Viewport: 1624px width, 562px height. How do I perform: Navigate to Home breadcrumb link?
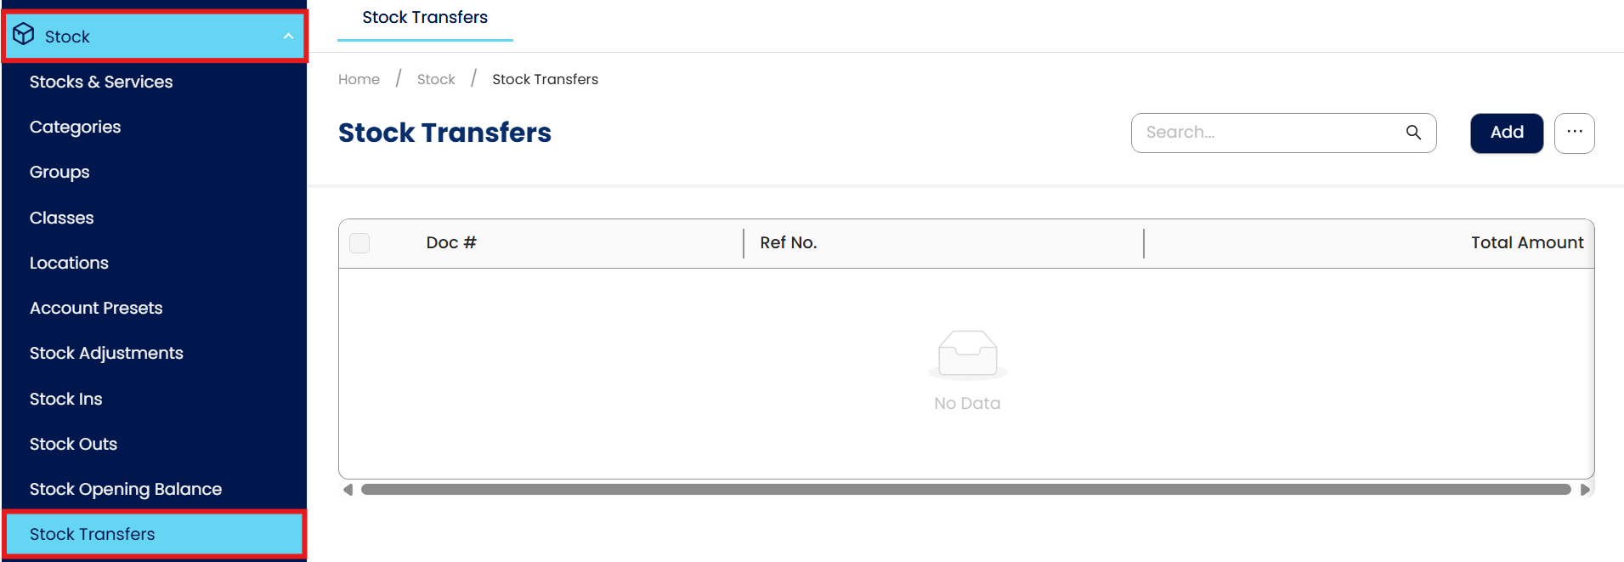coord(359,79)
